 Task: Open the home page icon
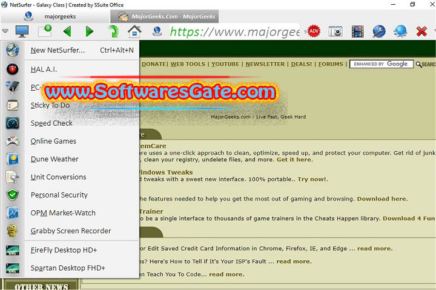tap(134, 31)
